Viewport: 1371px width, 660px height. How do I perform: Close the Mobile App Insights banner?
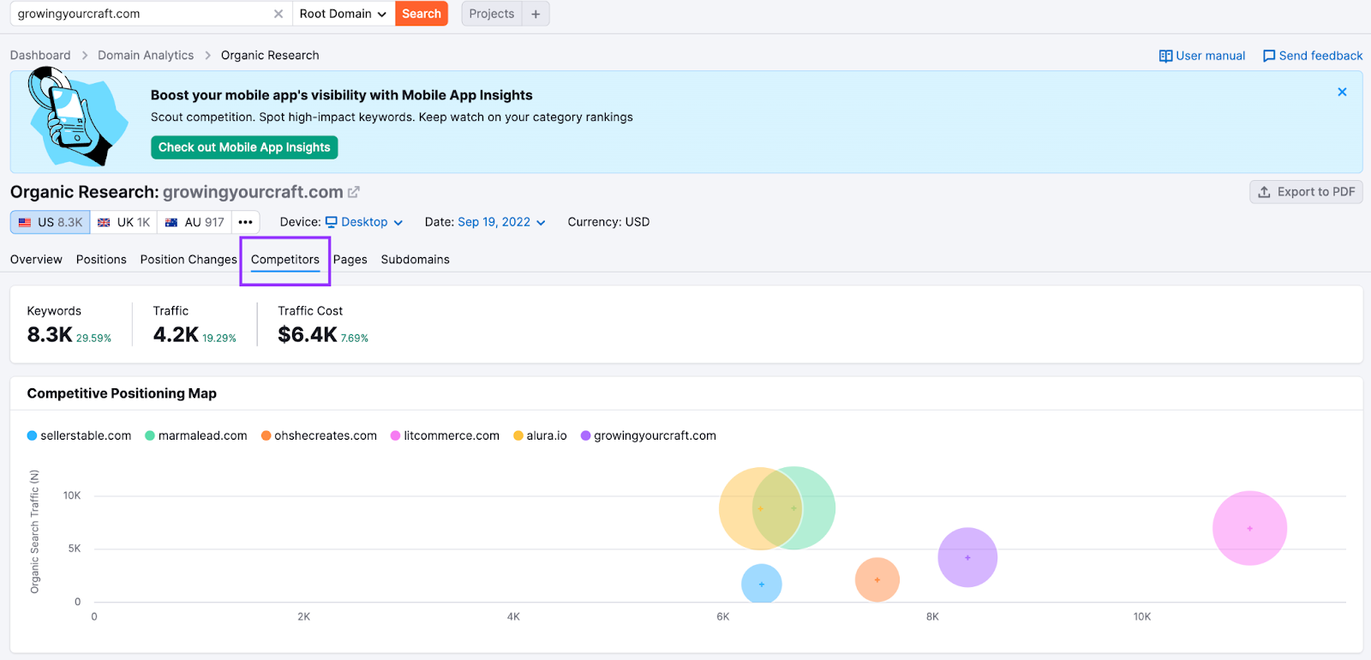click(x=1342, y=92)
